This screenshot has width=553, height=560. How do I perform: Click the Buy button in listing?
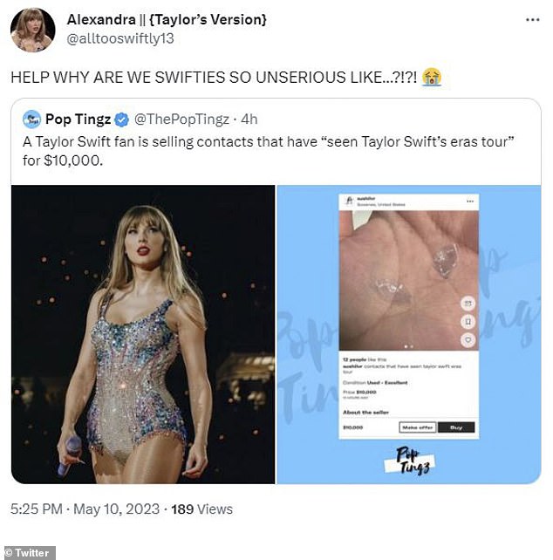pos(455,427)
